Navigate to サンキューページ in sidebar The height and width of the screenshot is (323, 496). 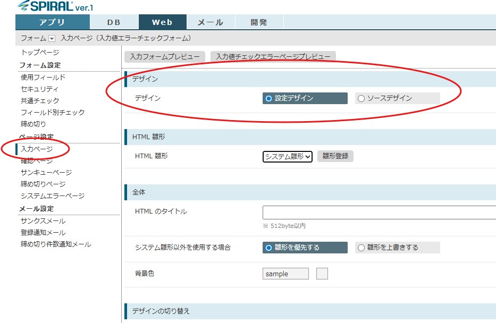[x=46, y=173]
